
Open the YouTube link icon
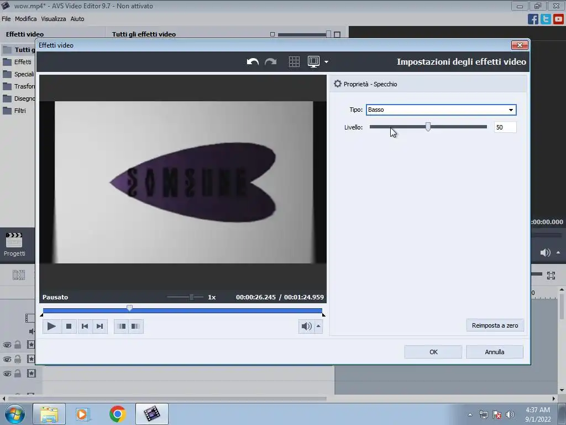tap(558, 19)
